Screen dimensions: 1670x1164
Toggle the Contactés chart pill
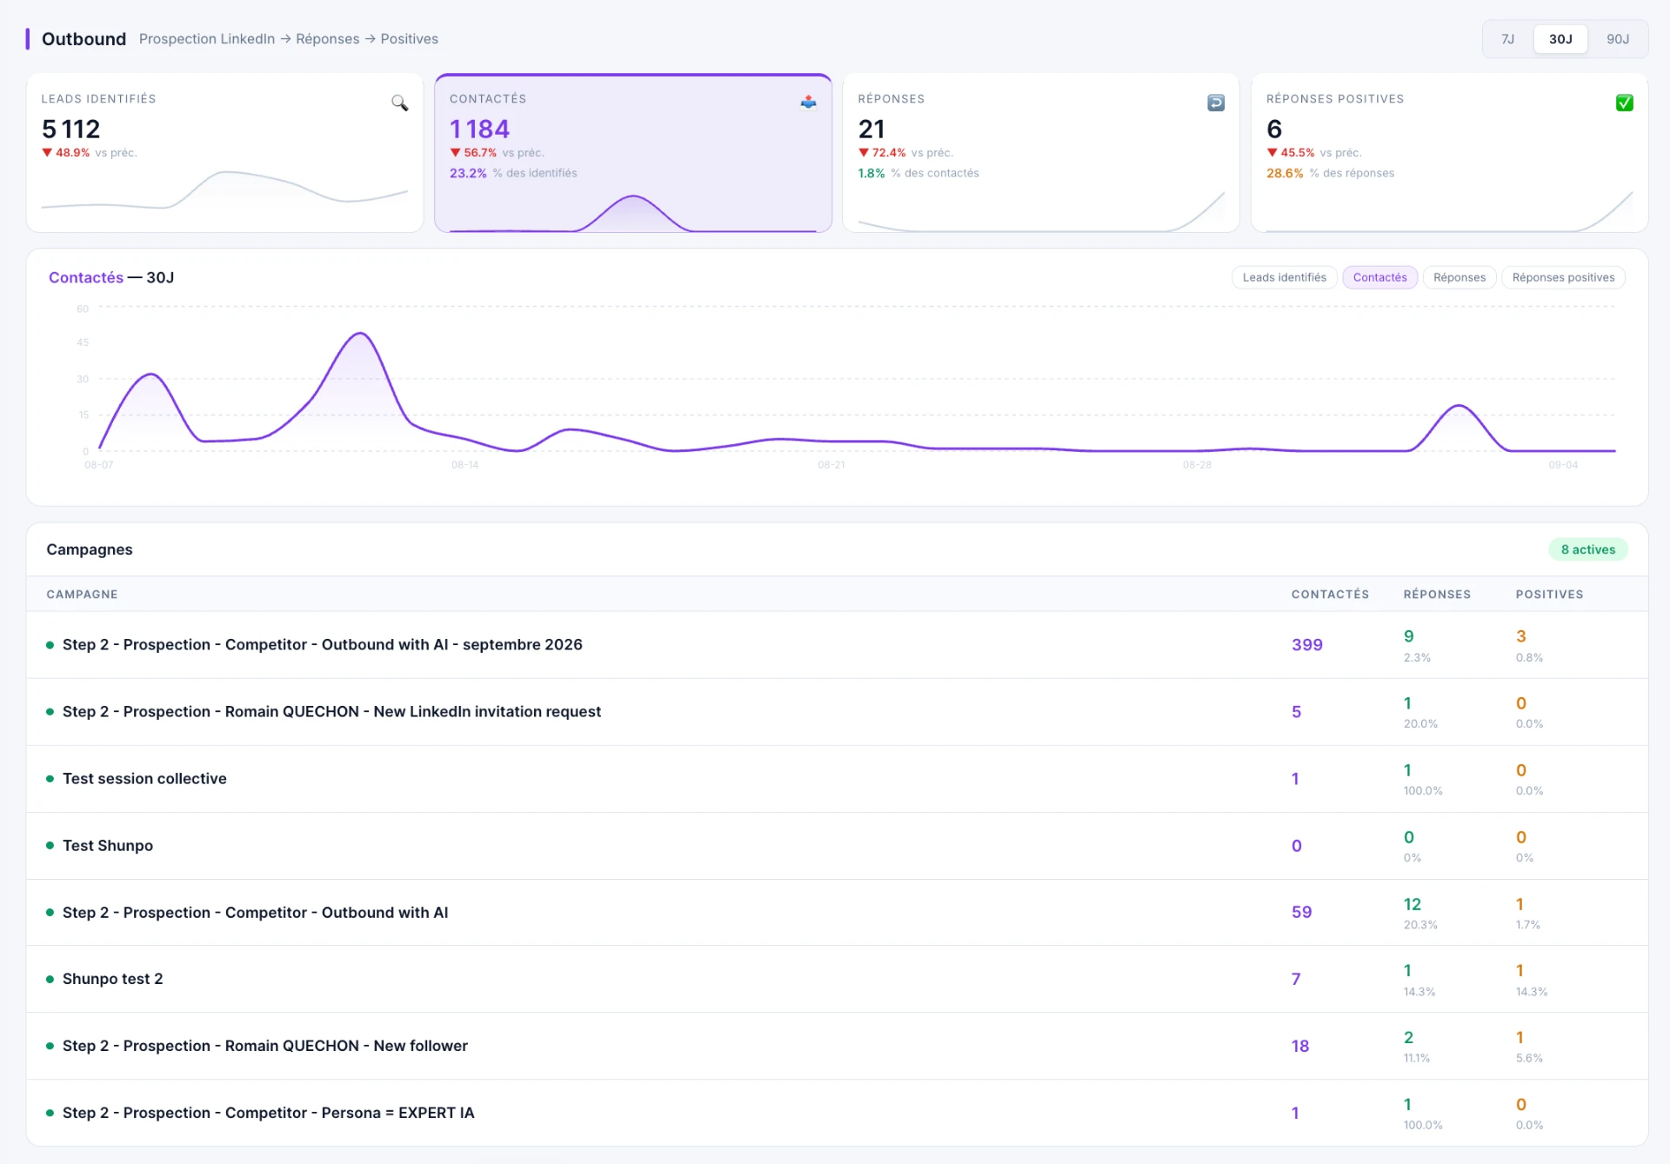coord(1379,277)
